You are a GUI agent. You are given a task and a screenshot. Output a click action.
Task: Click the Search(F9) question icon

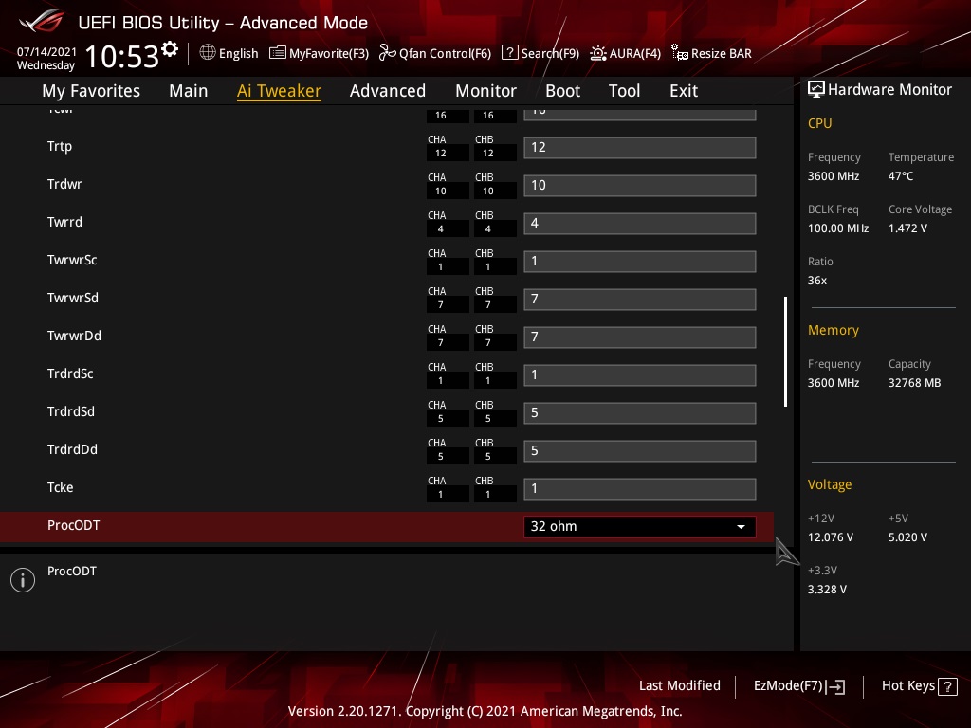click(509, 53)
